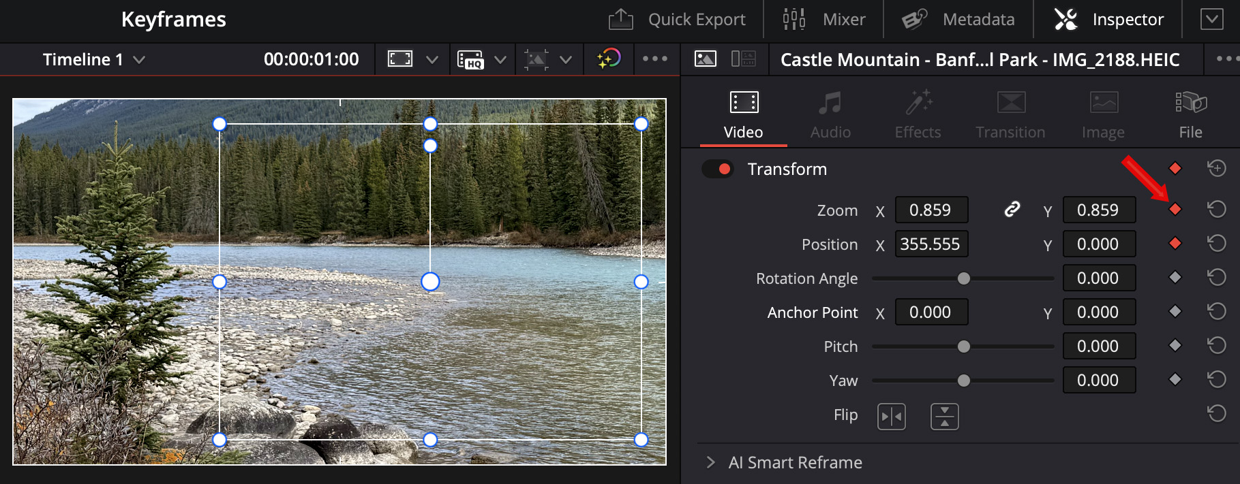Image resolution: width=1240 pixels, height=484 pixels.
Task: Switch to the File tab
Action: (1190, 114)
